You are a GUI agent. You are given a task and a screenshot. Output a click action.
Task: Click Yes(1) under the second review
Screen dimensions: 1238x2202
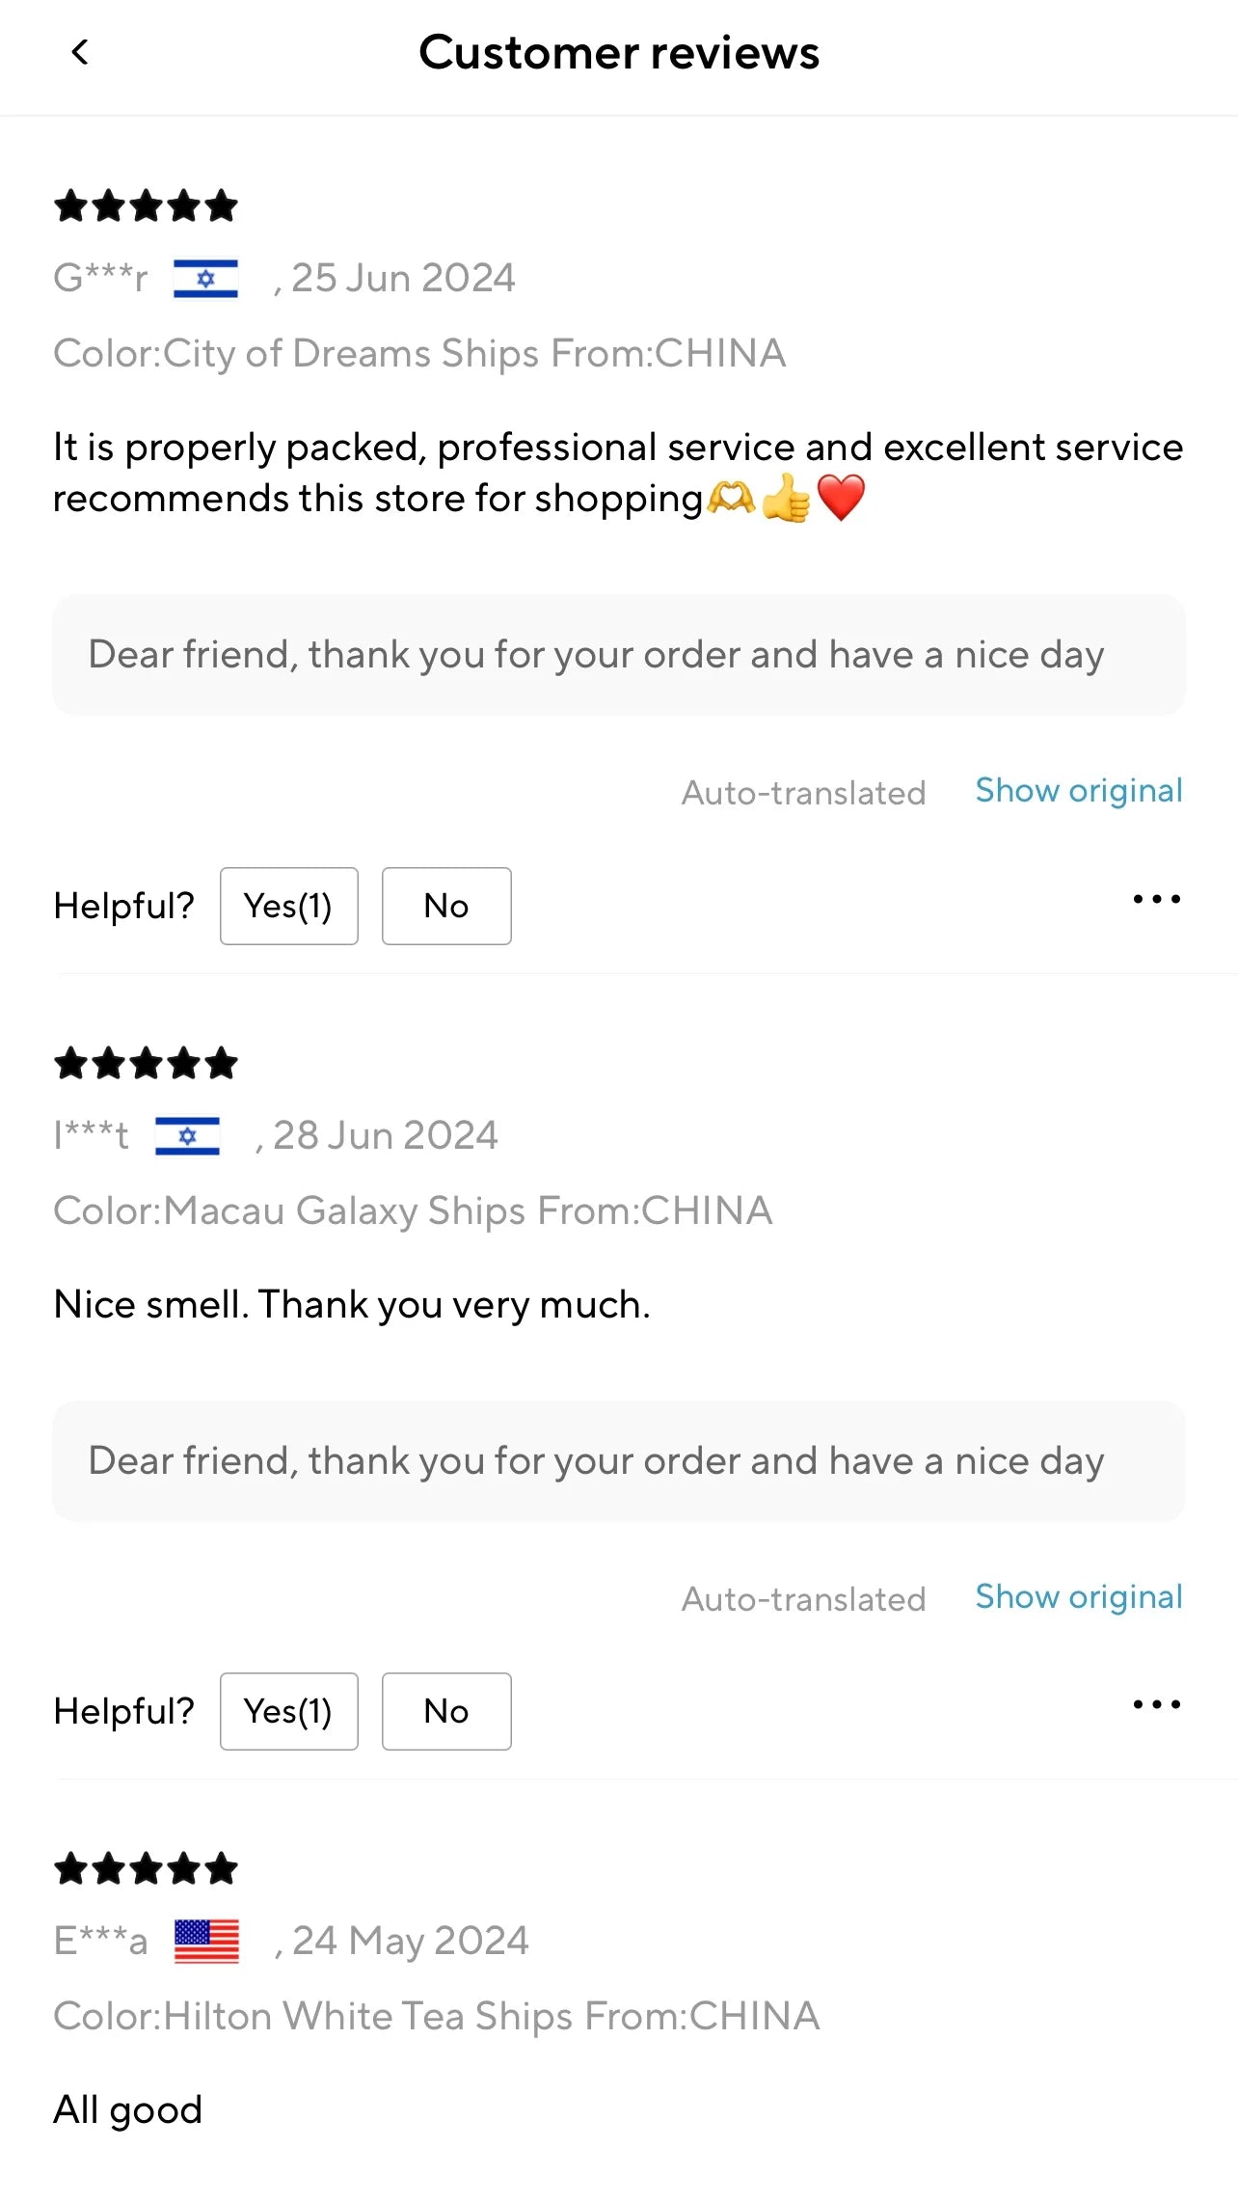pos(288,1711)
